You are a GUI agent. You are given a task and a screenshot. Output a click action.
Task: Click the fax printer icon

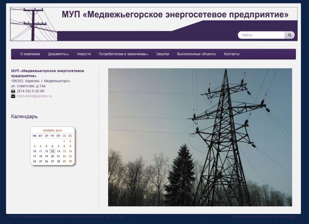pos(13,91)
